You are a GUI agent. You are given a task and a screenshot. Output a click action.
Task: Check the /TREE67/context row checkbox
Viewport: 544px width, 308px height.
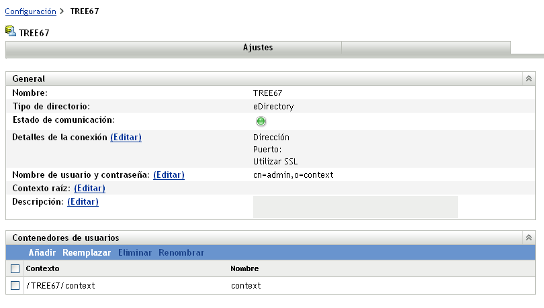[15, 286]
